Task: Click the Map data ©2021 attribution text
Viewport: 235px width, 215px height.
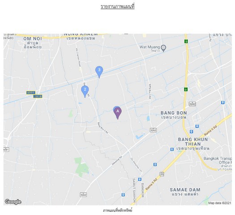Action: tap(220, 203)
